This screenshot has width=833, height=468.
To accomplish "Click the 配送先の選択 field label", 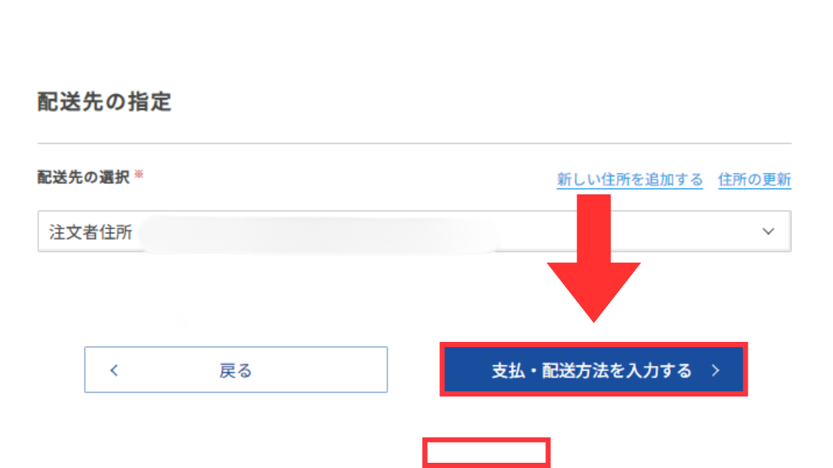I will (83, 177).
